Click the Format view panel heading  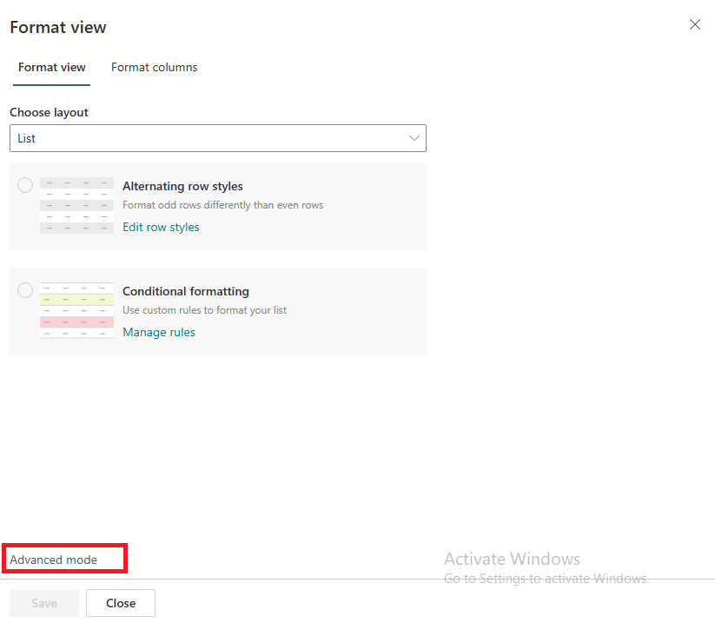click(x=57, y=27)
